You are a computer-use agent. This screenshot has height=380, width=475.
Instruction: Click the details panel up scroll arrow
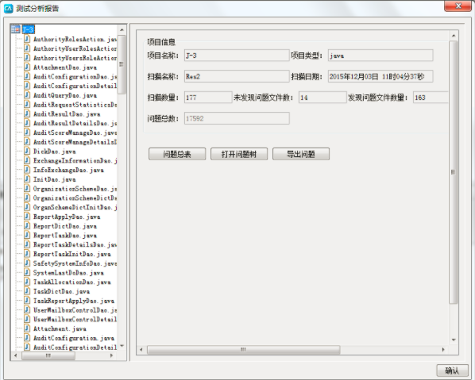pos(454,36)
